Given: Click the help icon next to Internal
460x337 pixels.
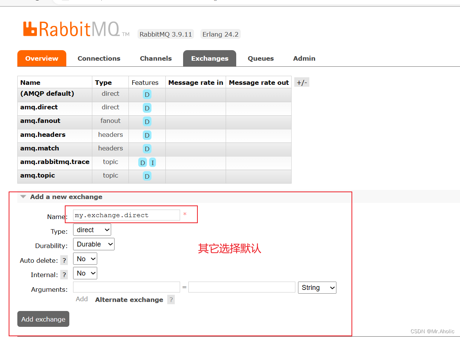Looking at the screenshot, I should 64,274.
